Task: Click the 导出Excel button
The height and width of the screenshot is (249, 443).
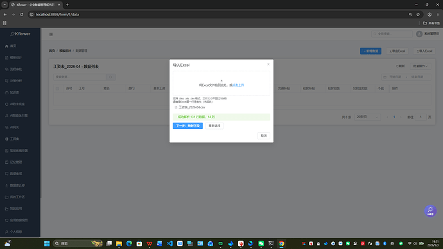Action: (x=397, y=51)
